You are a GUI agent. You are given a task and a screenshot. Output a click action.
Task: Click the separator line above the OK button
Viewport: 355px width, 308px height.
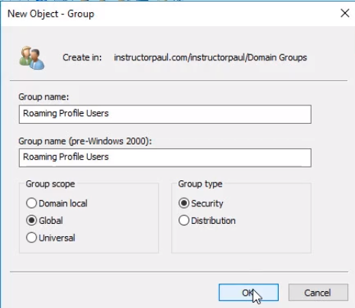tap(179, 272)
